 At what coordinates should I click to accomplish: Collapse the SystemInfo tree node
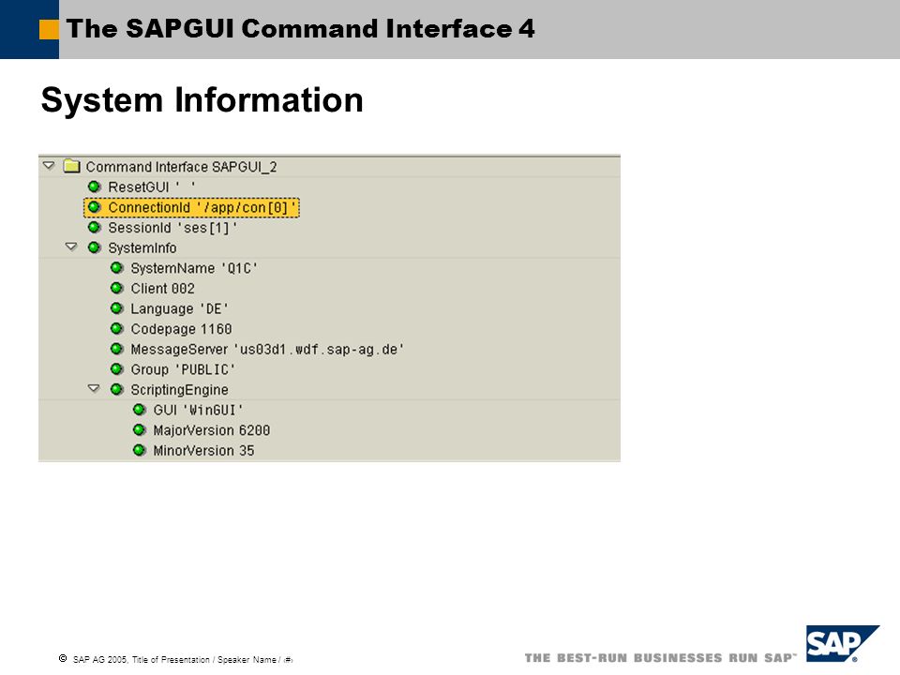(70, 247)
